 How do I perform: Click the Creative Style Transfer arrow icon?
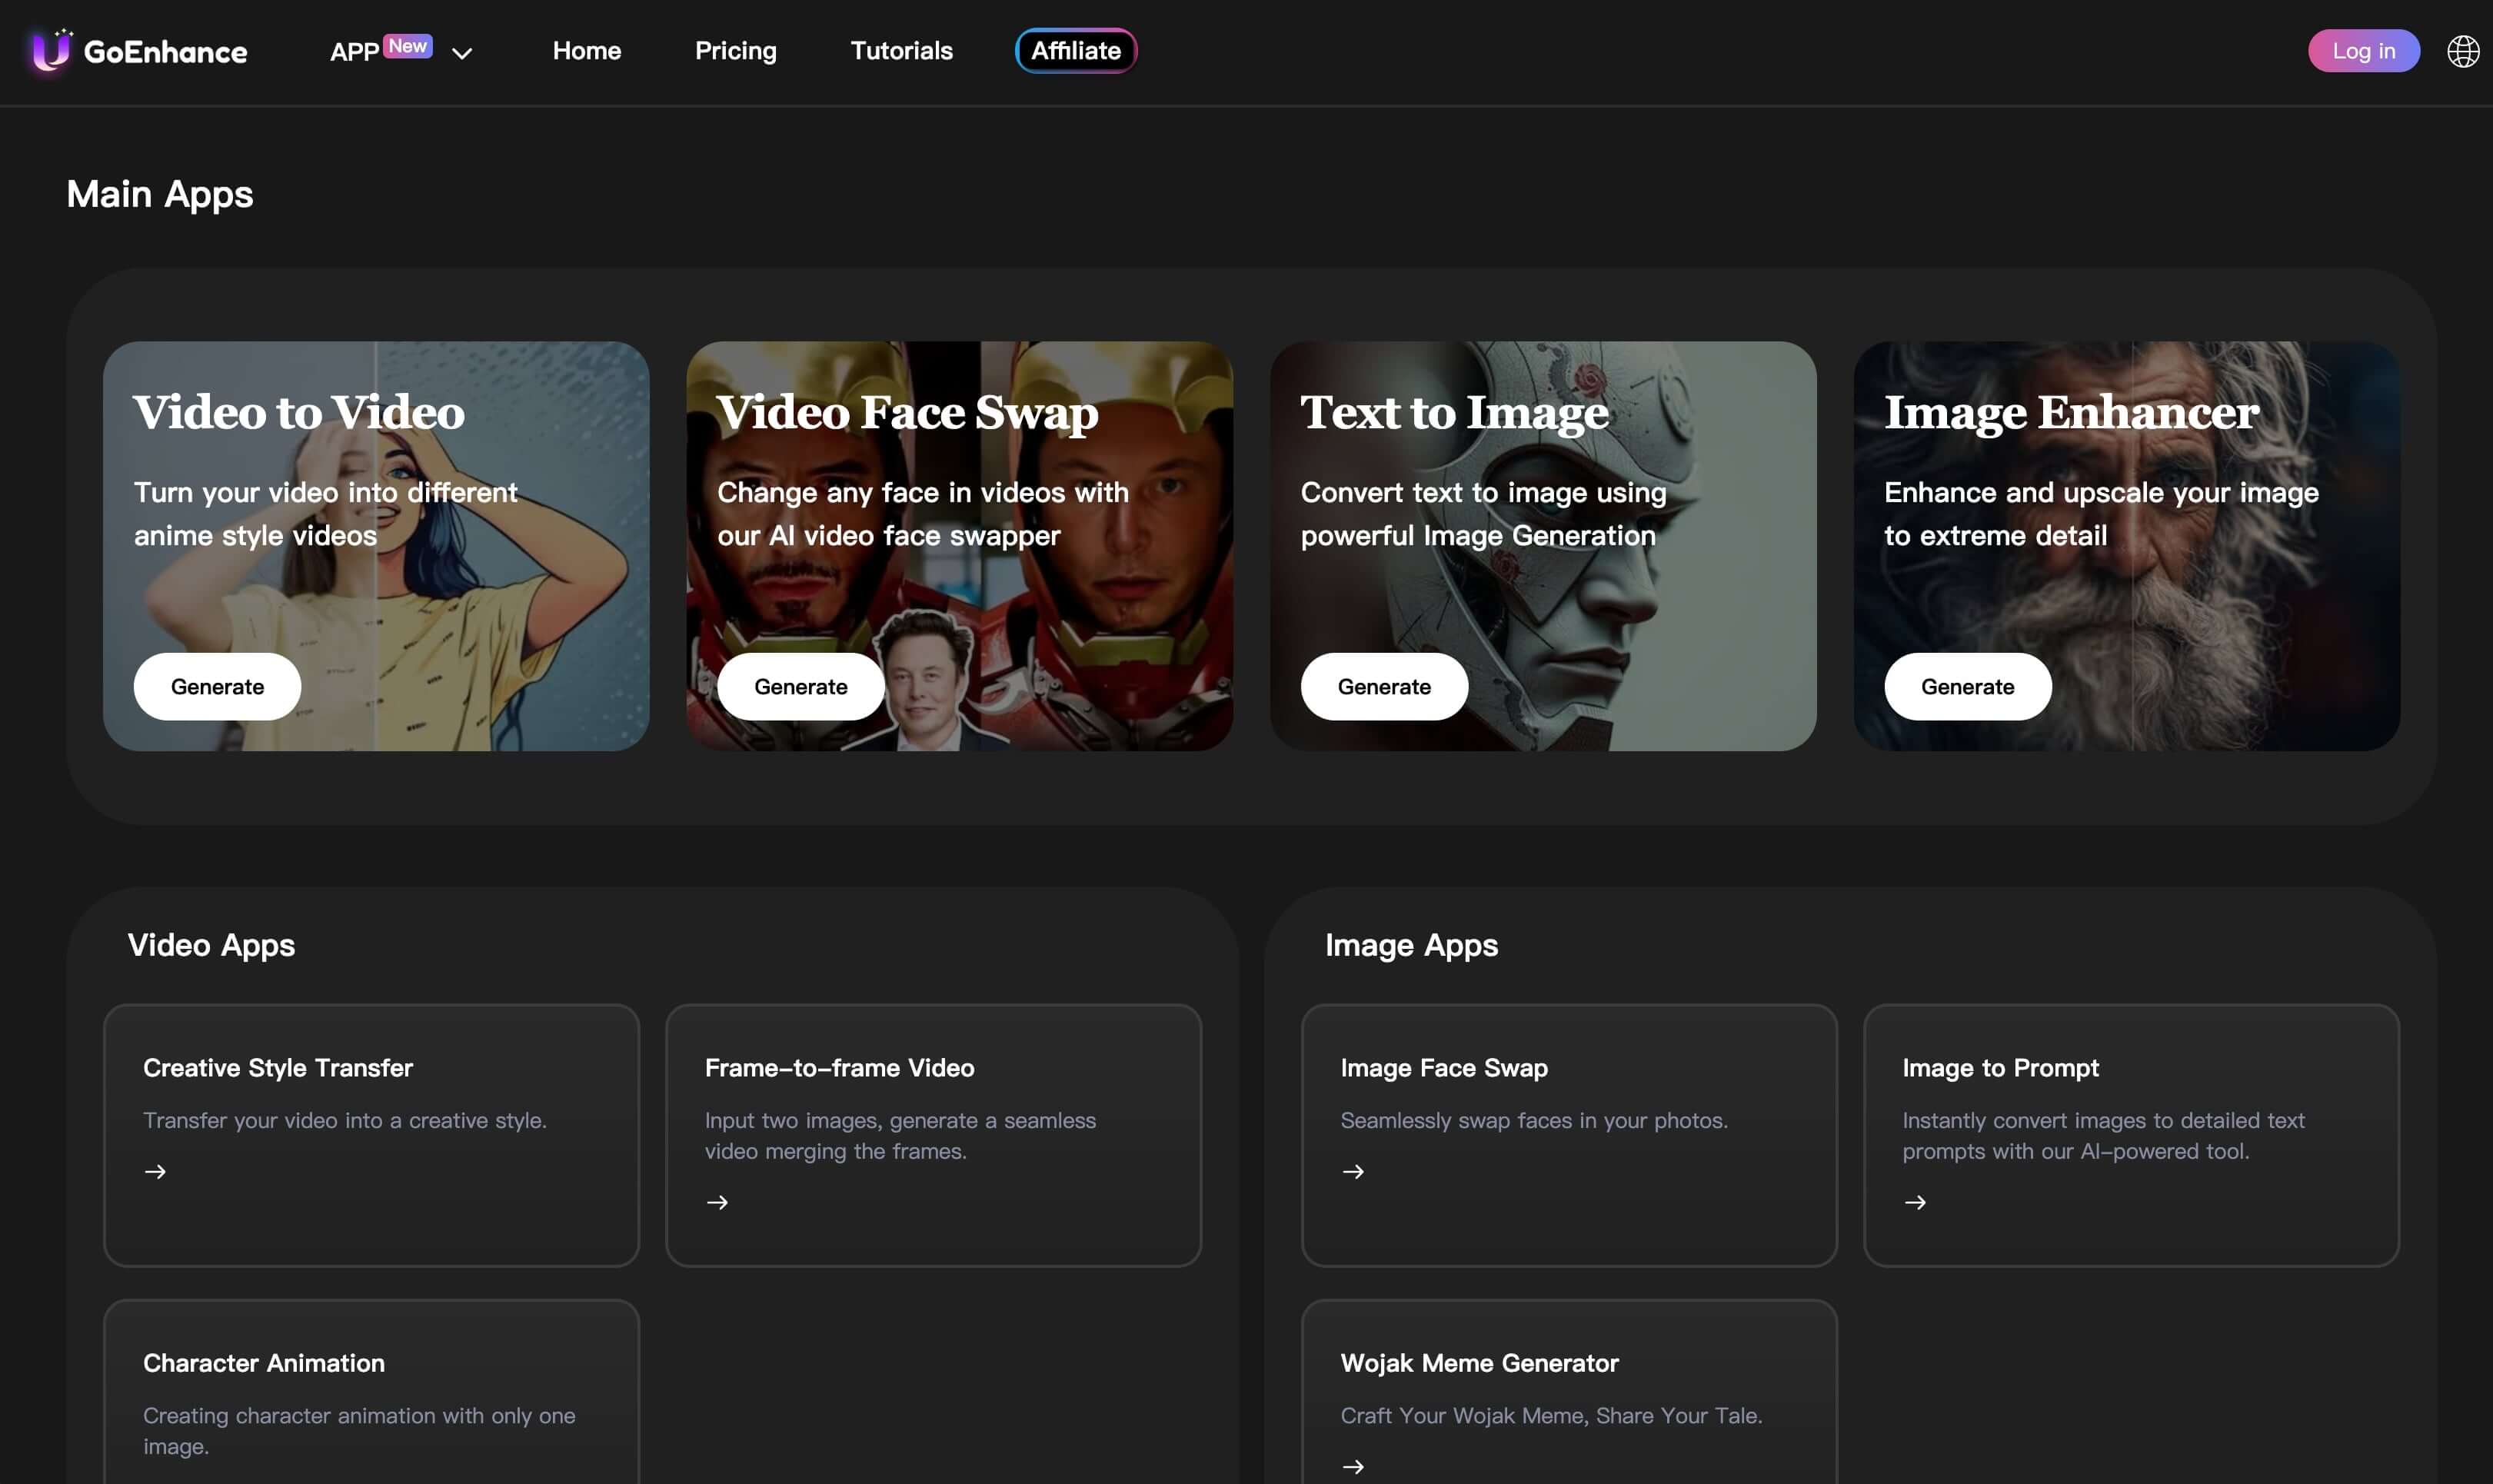[x=154, y=1170]
